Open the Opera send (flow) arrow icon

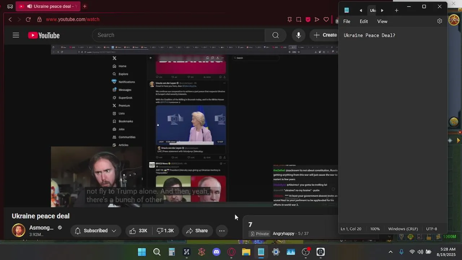(x=317, y=19)
